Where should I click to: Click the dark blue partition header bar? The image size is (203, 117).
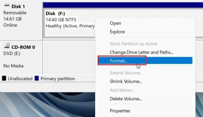pos(123,5)
